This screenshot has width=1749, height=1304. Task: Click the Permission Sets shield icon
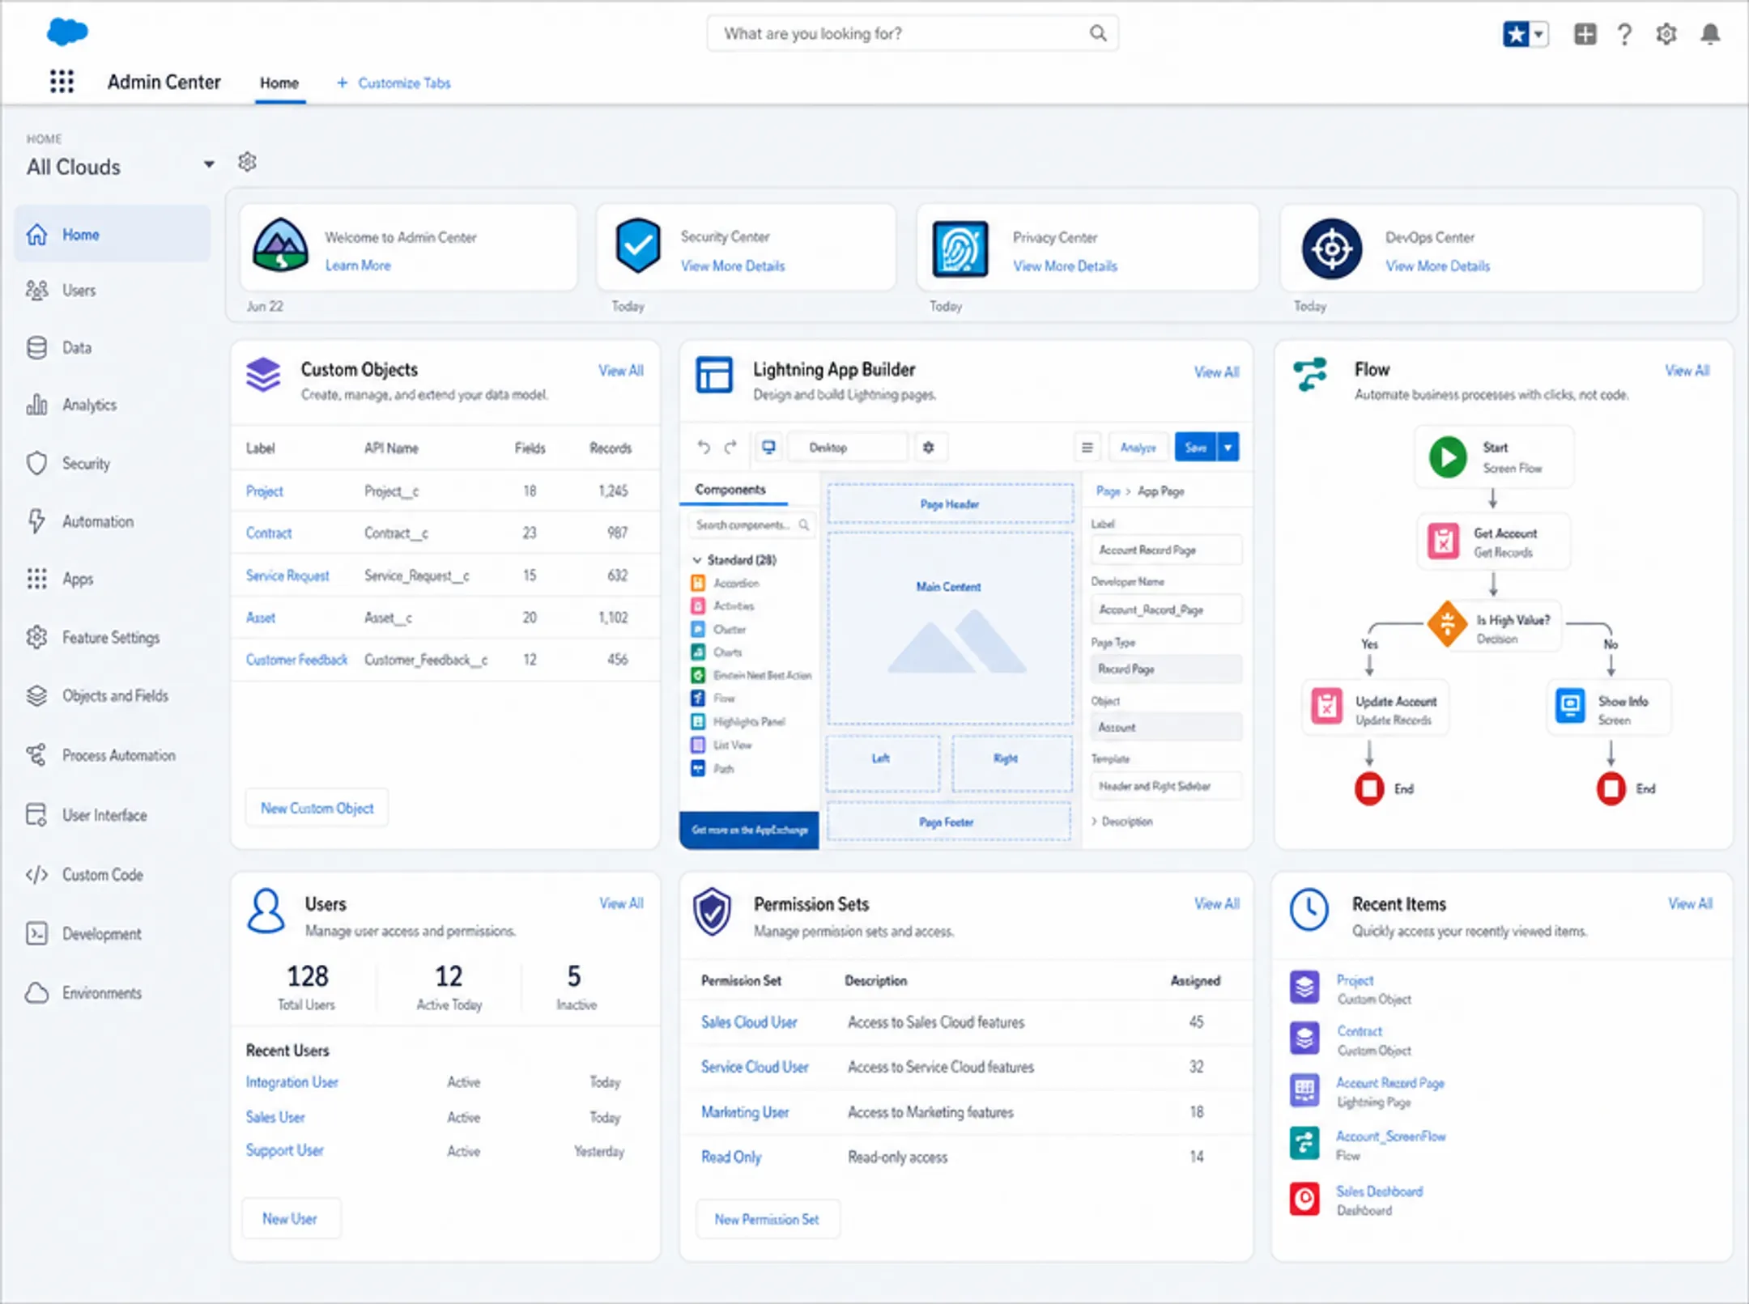point(713,911)
